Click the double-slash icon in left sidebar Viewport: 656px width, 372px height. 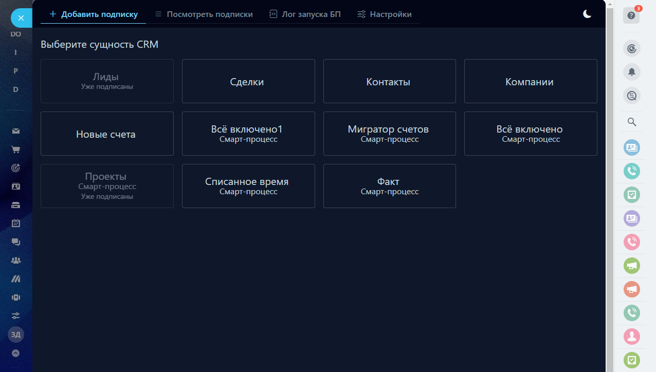pos(16,279)
